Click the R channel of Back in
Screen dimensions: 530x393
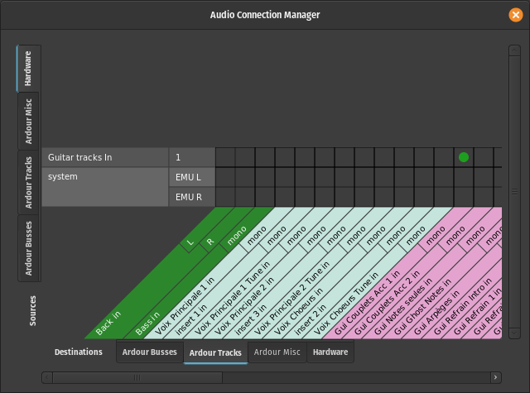click(x=210, y=242)
